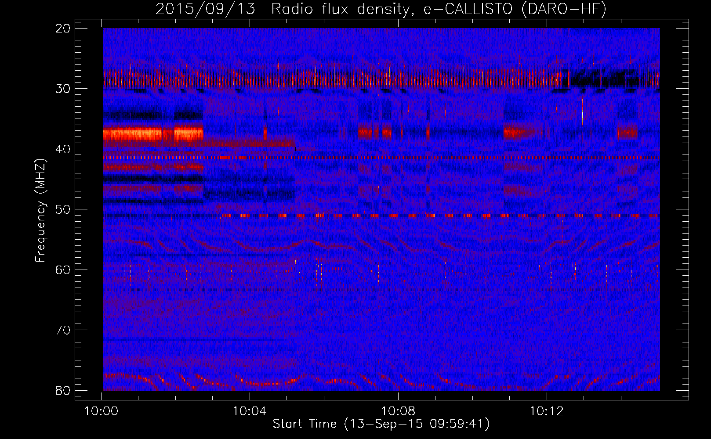Click the plot title text e-CALLISTO (DARO-HF)
Viewport: 711px width, 439px height.
click(x=515, y=9)
